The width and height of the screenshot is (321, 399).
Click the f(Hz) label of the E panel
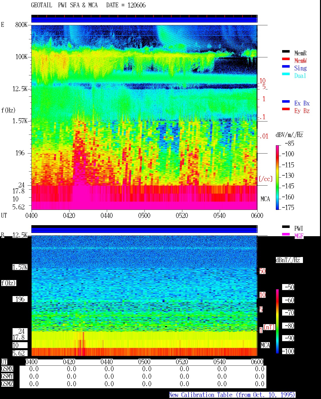[8, 110]
